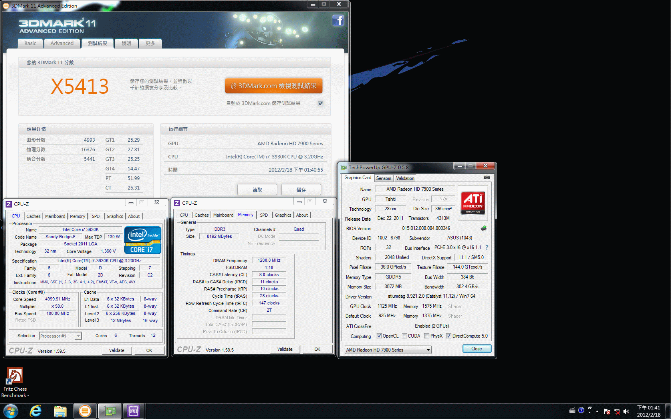The height and width of the screenshot is (419, 671).
Task: Click the left CPU-Z window title icon
Action: tap(9, 204)
